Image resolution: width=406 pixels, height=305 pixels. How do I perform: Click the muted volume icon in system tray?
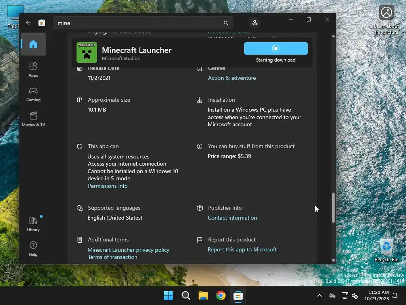pos(355,295)
